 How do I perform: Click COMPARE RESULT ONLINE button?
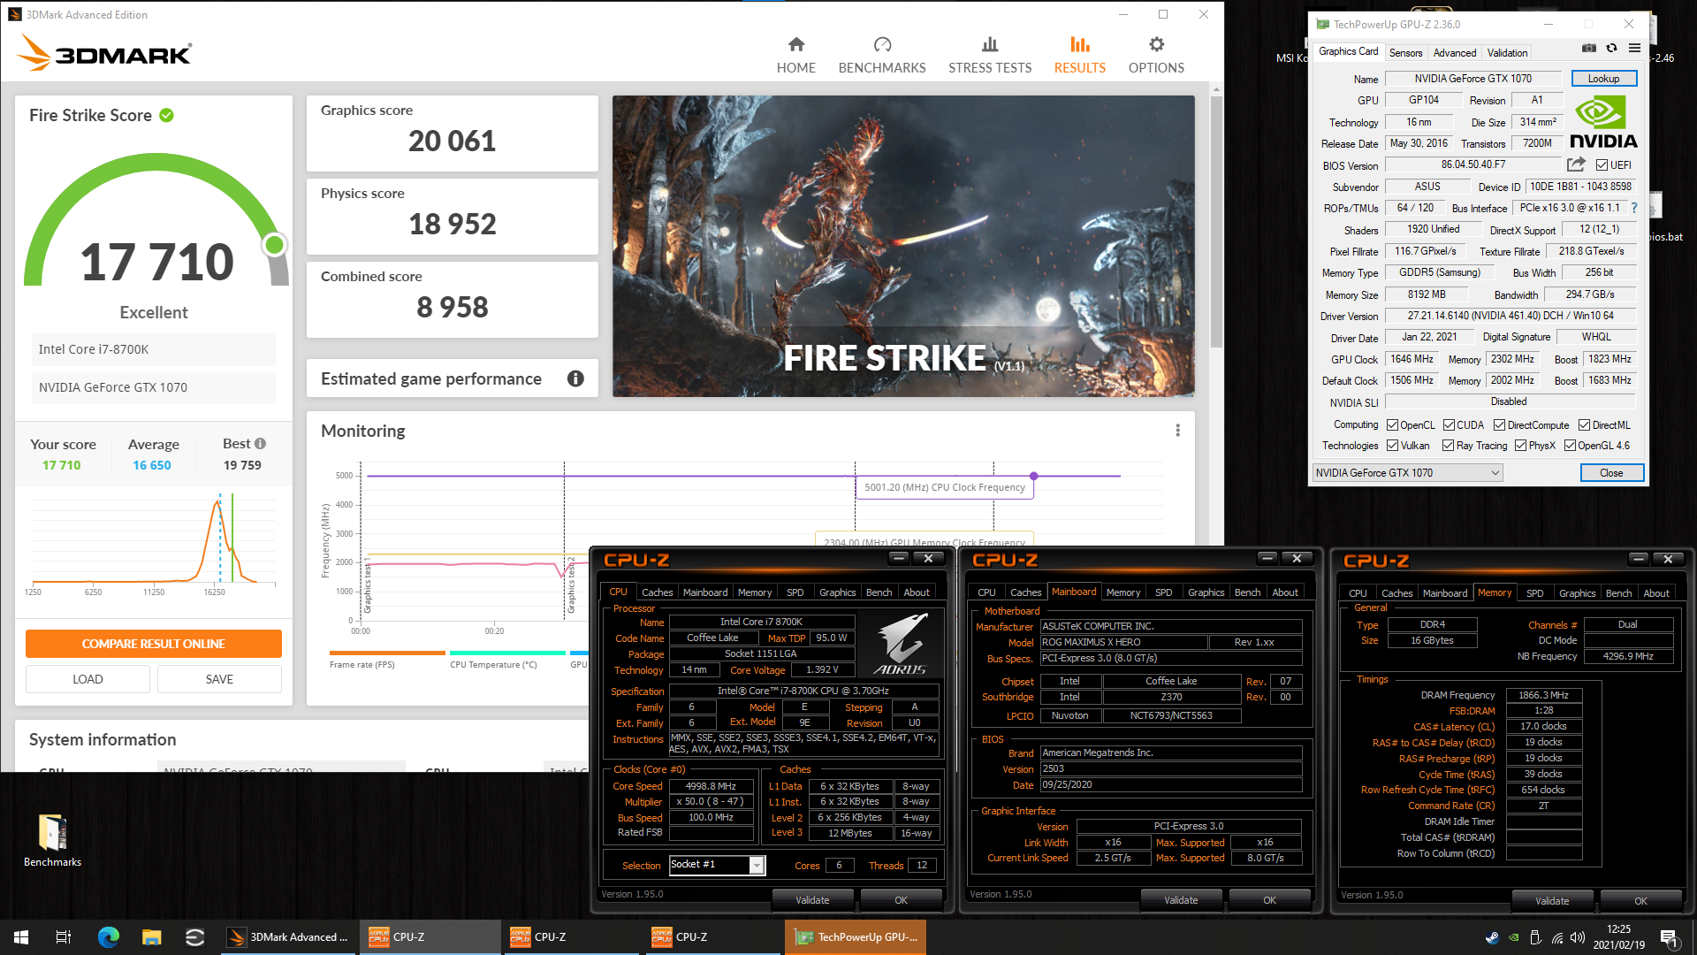154,644
